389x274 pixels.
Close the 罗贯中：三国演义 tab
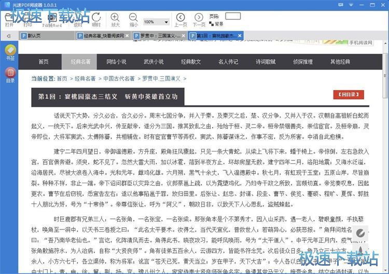click(183, 36)
